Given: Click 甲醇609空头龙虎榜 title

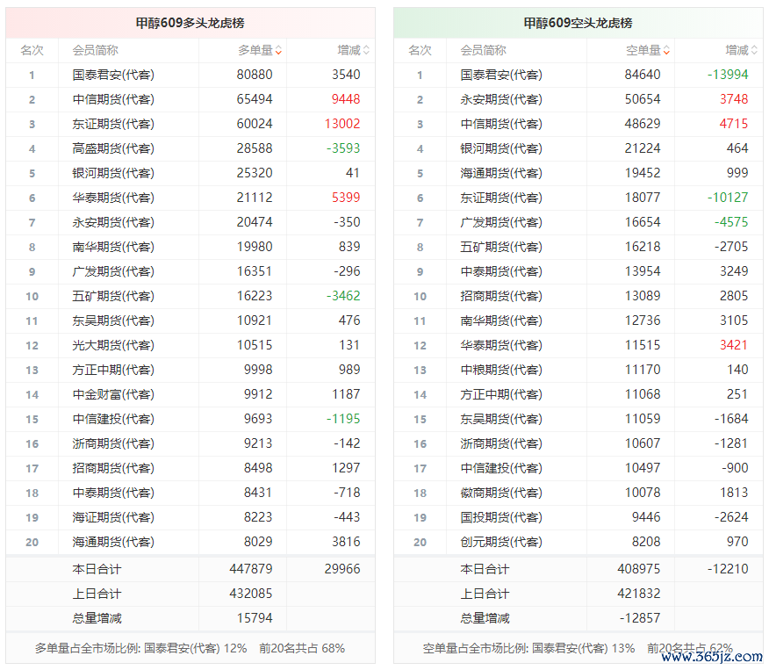Looking at the screenshot, I should tap(579, 23).
